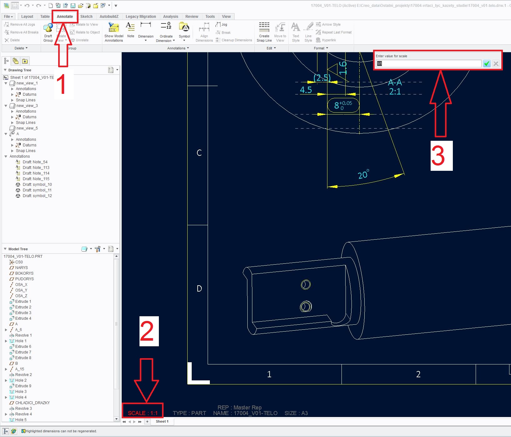Switch to the Review tab

pos(192,17)
